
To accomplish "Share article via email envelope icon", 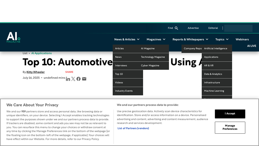I will coord(84,79).
